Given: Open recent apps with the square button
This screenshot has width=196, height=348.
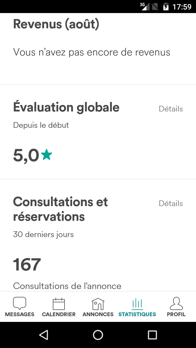Looking at the screenshot, I should tap(152, 335).
